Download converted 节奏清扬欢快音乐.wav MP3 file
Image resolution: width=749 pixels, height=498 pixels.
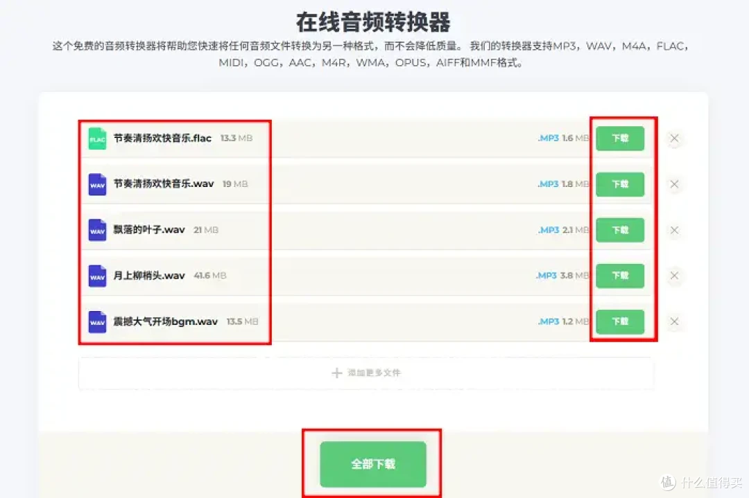620,184
